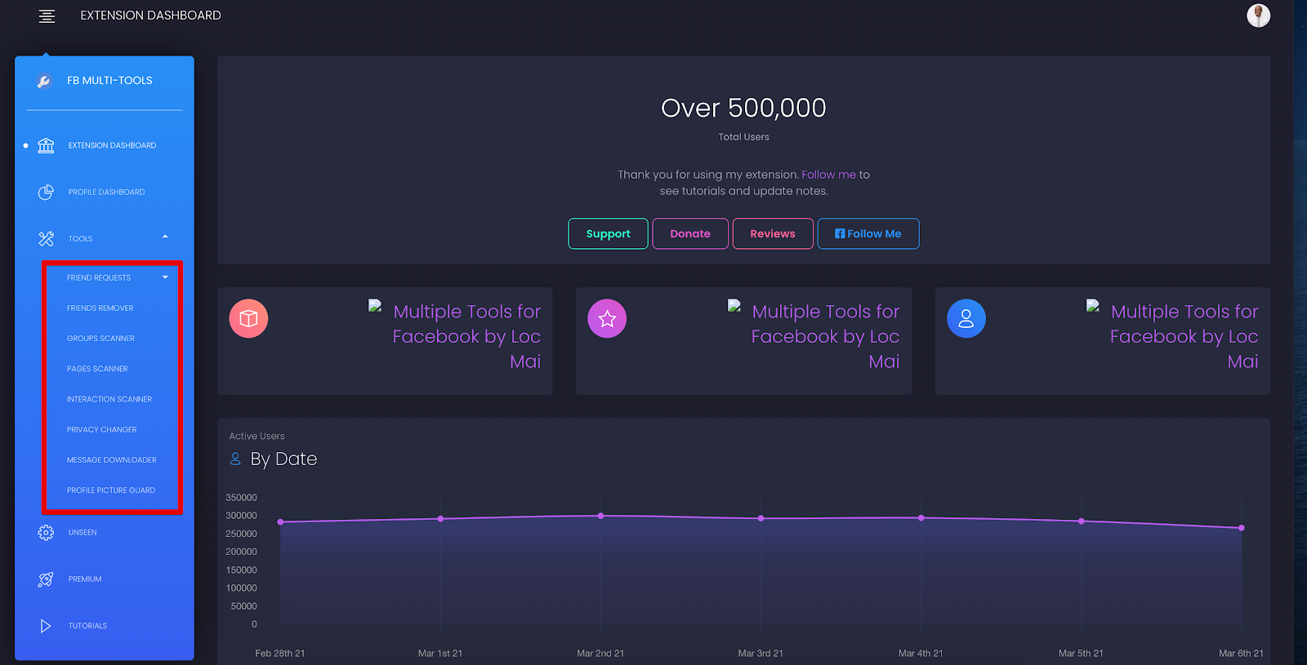
Task: Open the Privacy Changer tool
Action: [x=101, y=430]
